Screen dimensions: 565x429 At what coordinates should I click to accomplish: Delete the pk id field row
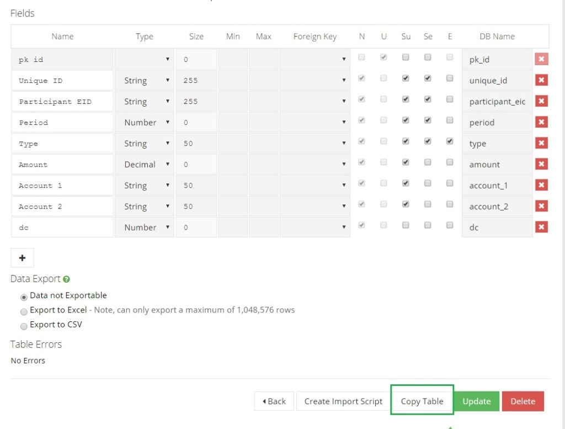click(x=541, y=59)
